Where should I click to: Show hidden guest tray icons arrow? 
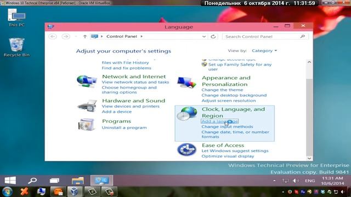point(274,181)
